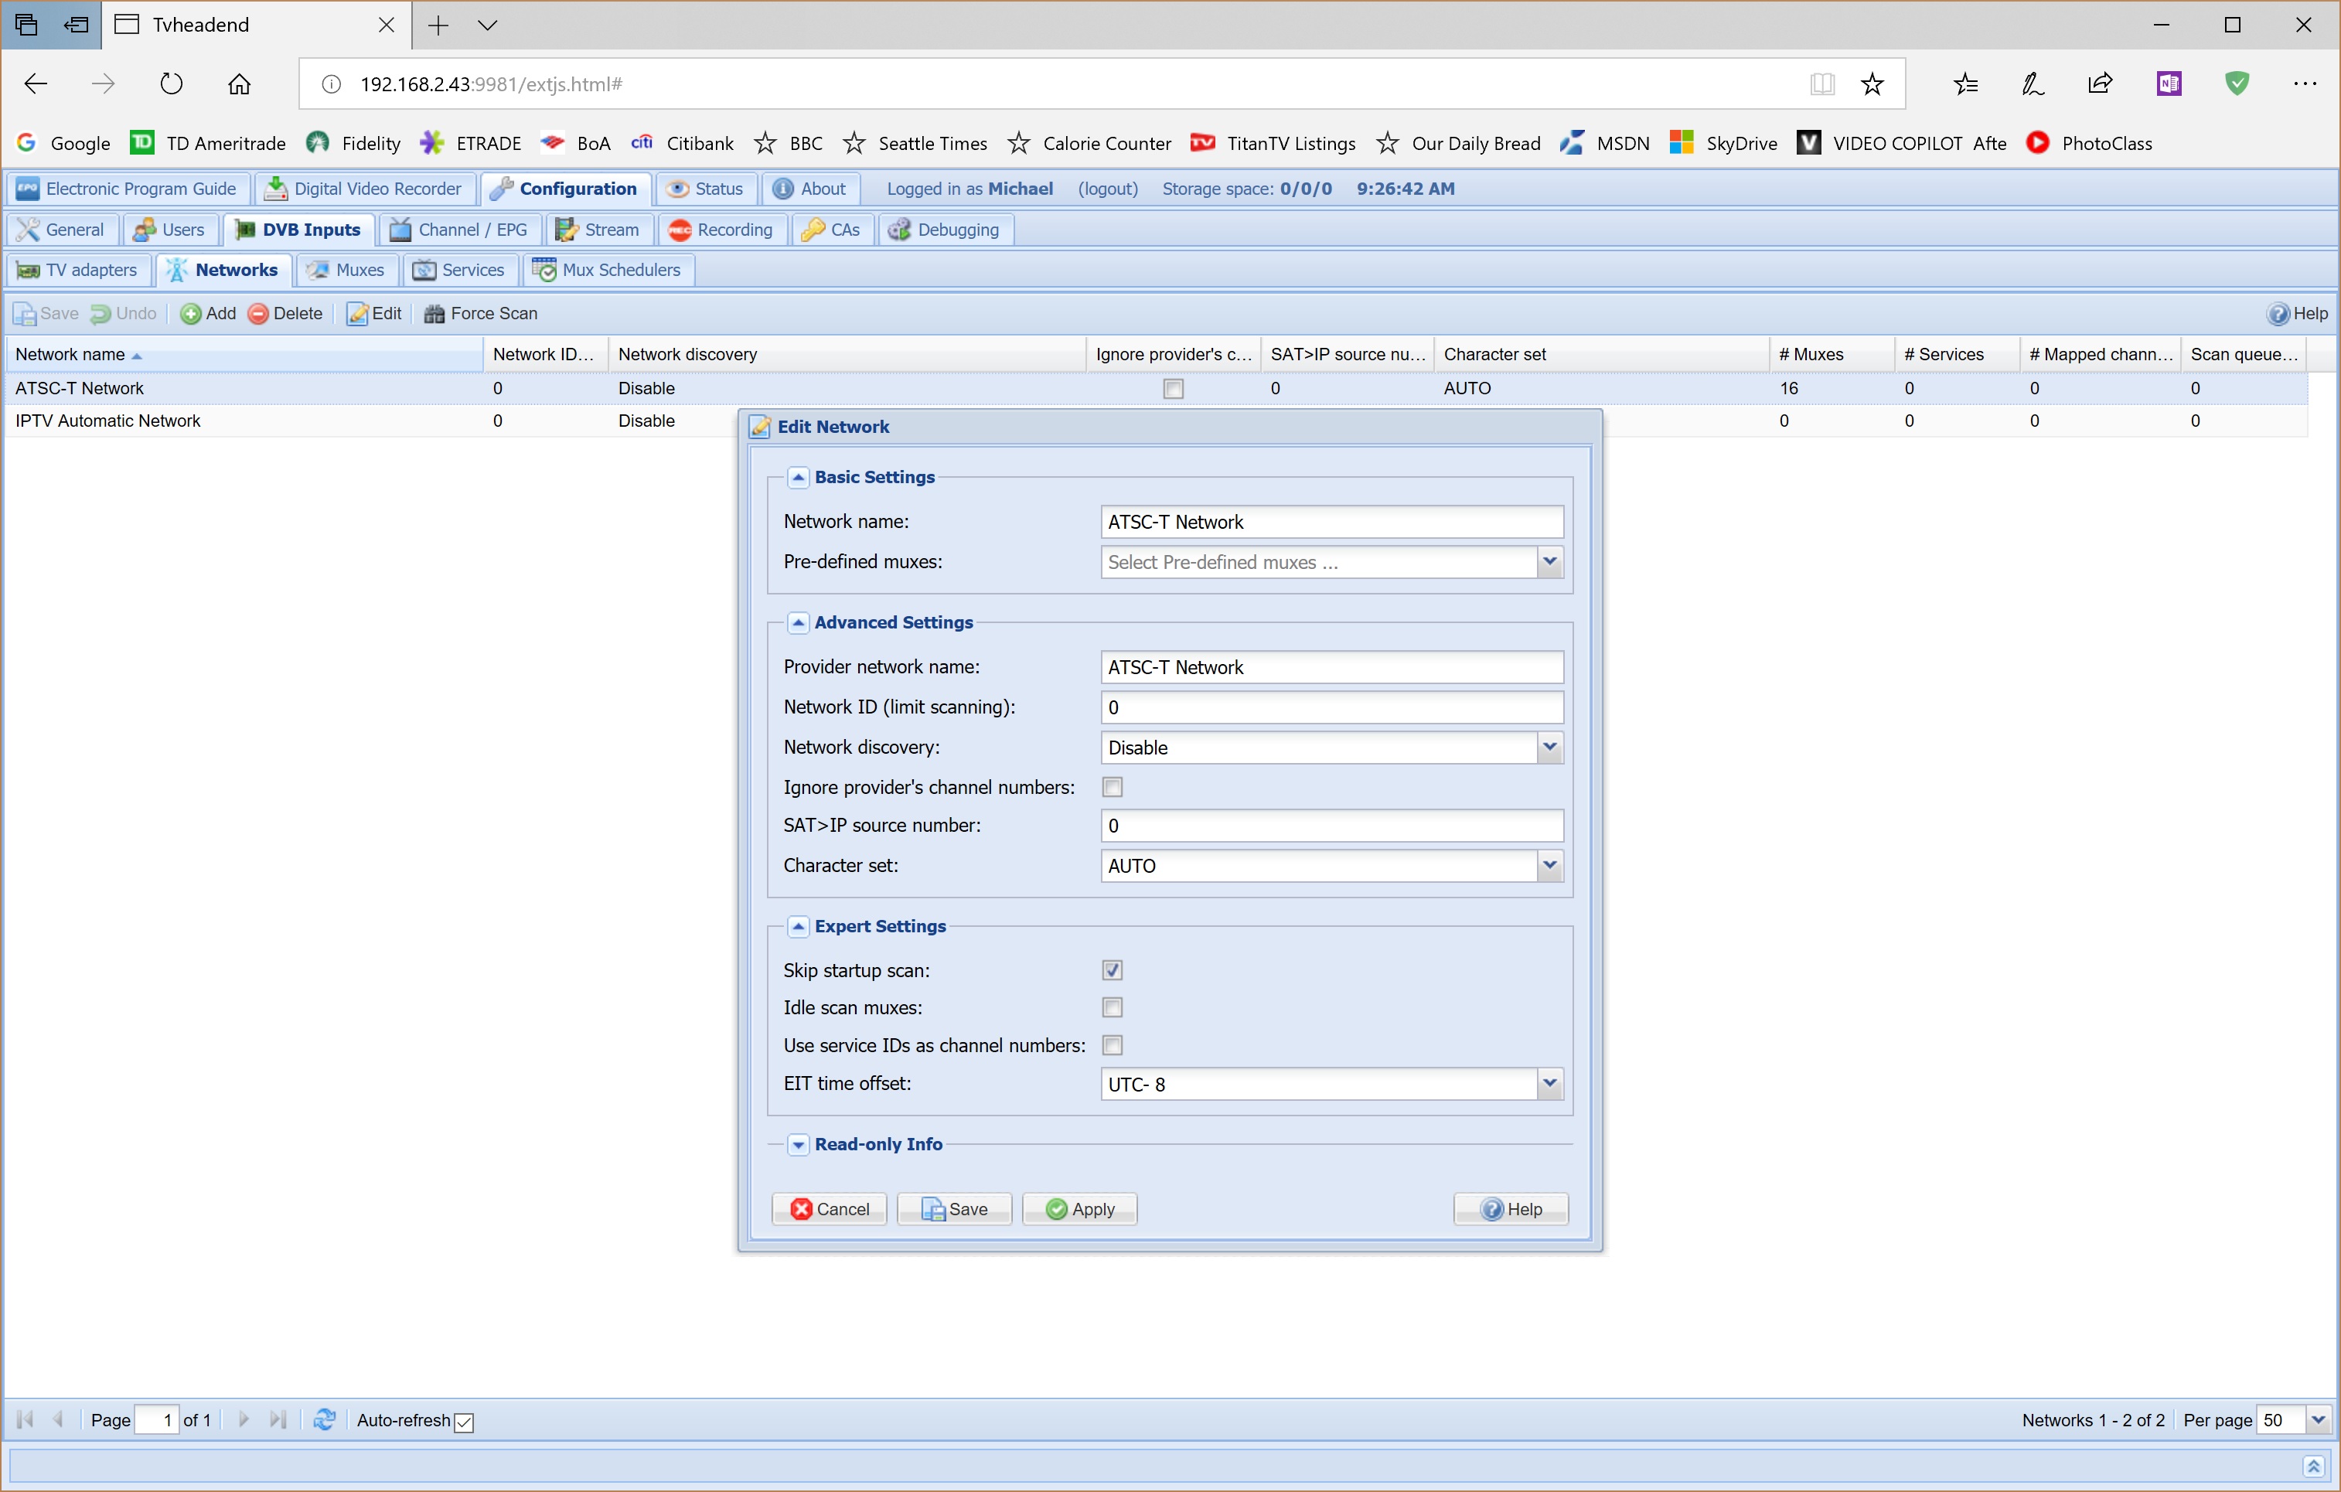Switch to the Muxes tab
Image resolution: width=2341 pixels, height=1492 pixels.
(x=347, y=269)
